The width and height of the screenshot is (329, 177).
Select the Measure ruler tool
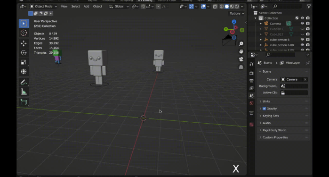click(x=24, y=92)
